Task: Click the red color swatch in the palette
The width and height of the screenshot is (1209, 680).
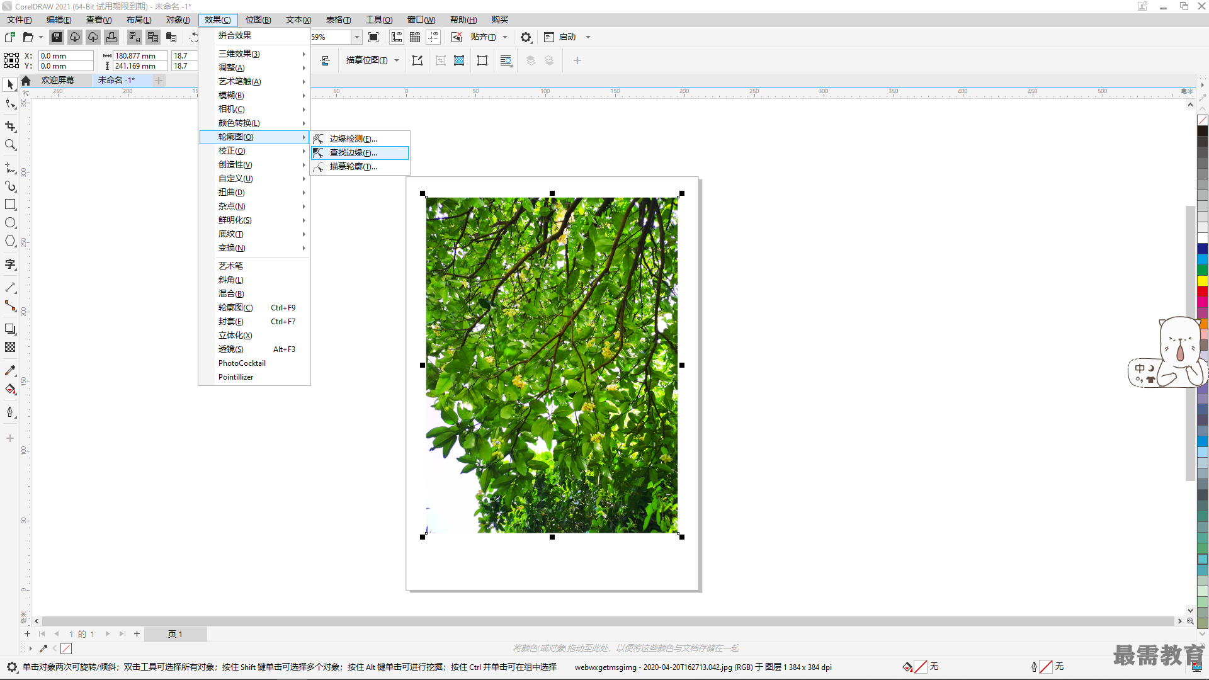Action: (x=1203, y=292)
